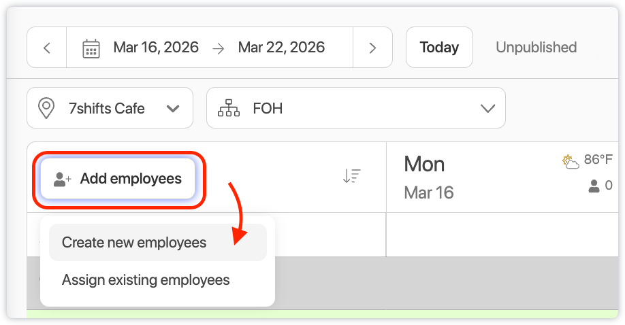Screen dimensions: 625x325
Task: Select the Mon Mar 16 column header
Action: pos(428,177)
